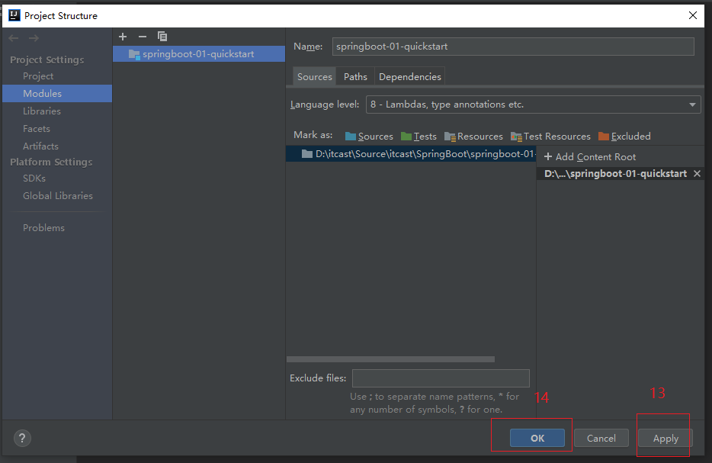712x463 pixels.
Task: Click the back navigation arrow
Action: click(14, 38)
